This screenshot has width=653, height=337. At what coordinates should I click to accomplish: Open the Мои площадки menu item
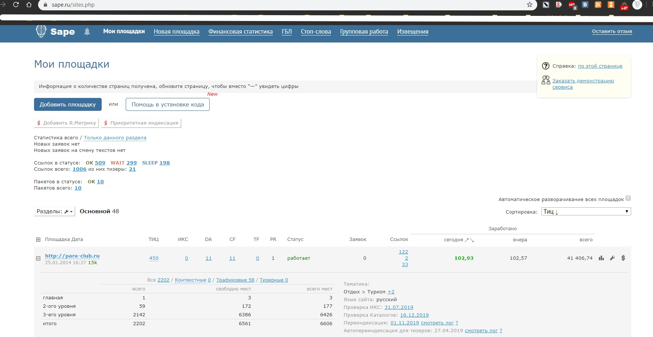124,31
